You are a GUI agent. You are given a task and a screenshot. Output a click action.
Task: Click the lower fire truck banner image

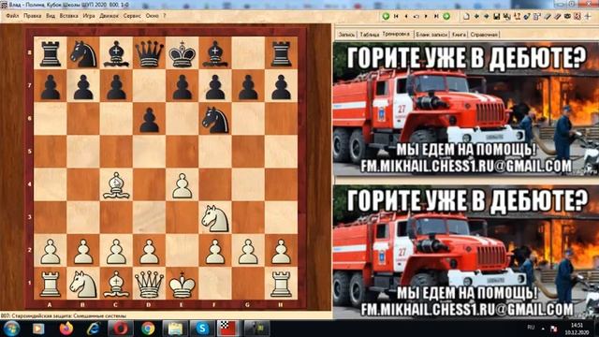click(x=466, y=251)
